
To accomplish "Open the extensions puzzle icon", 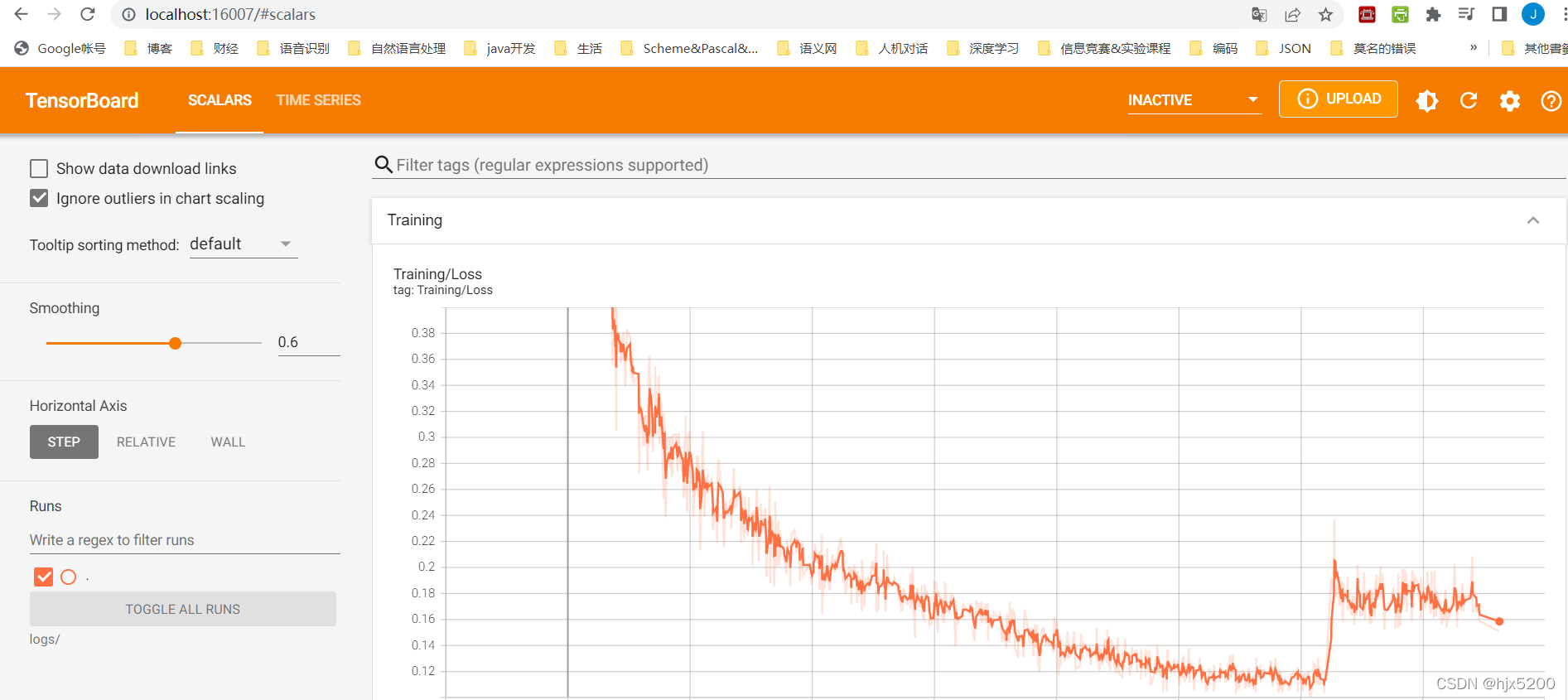I will point(1433,14).
